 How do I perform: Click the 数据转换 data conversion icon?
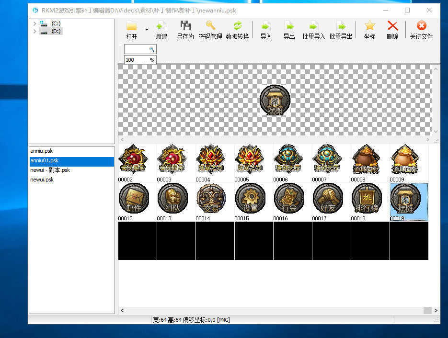[237, 27]
